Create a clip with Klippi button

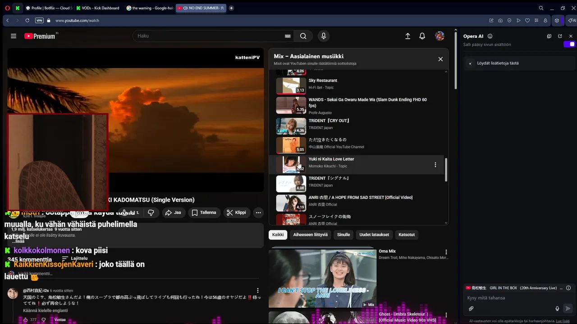coord(236,212)
